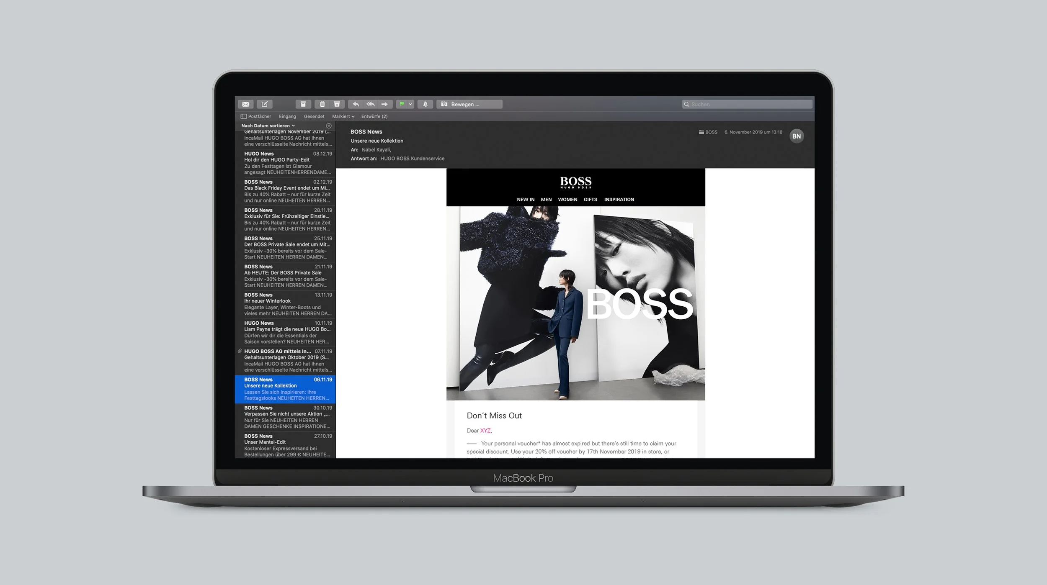Viewport: 1047px width, 585px height.
Task: Click the Get Mail envelope icon
Action: click(x=246, y=104)
